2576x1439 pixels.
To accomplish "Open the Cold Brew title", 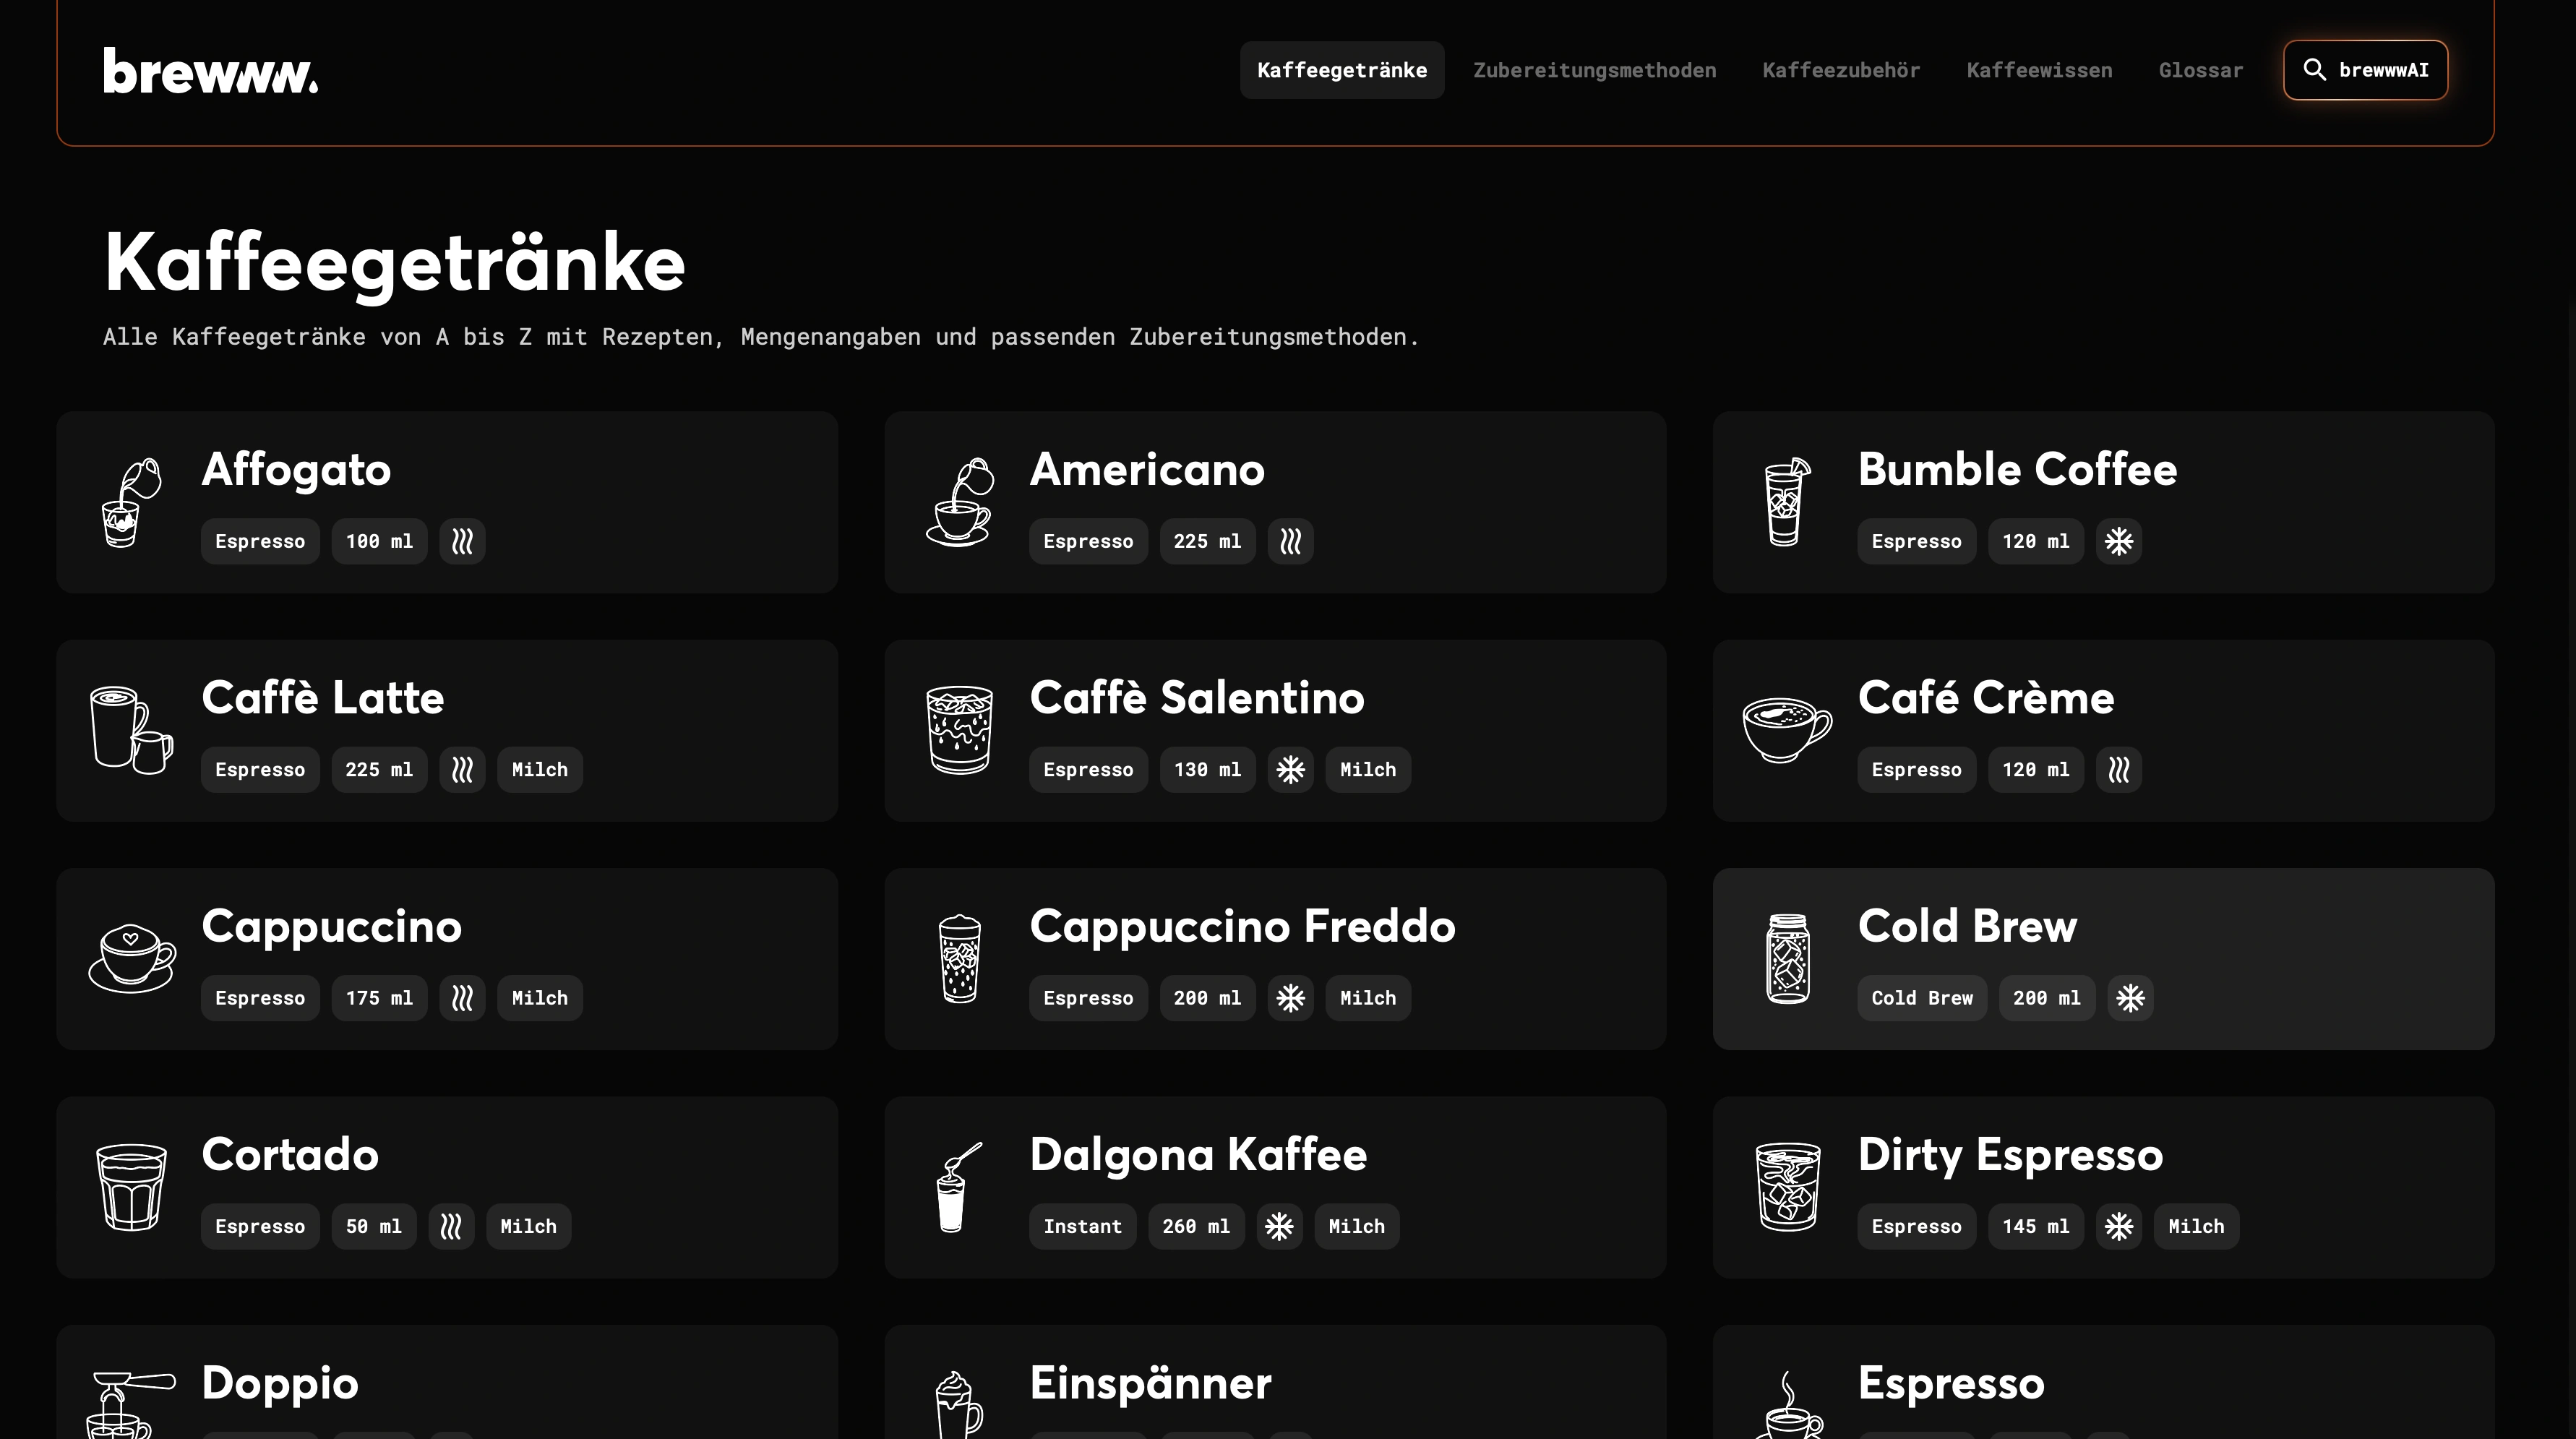I will [1967, 926].
